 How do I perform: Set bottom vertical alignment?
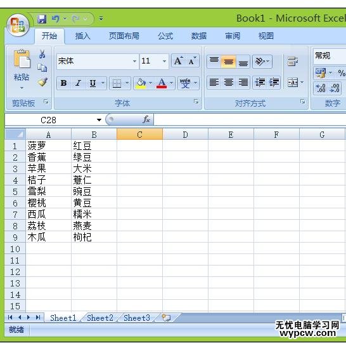point(243,61)
